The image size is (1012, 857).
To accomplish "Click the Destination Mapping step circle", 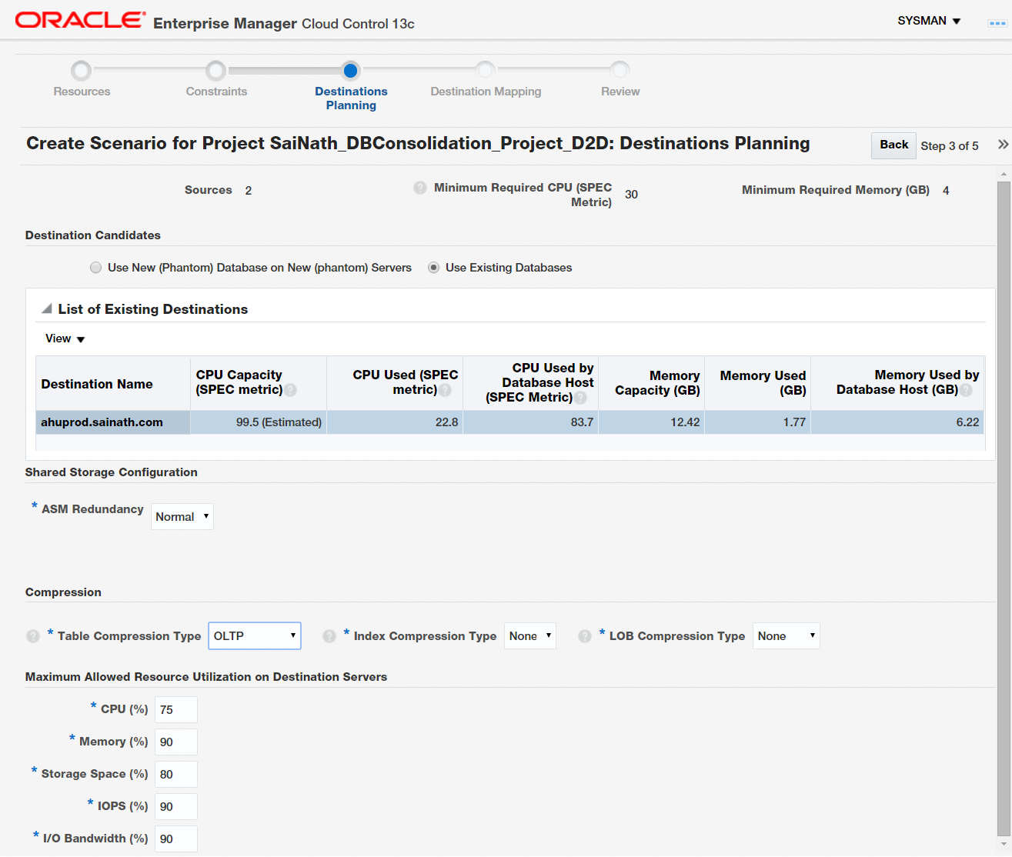I will [x=486, y=71].
